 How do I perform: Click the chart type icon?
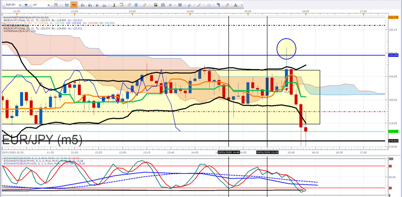56,5
